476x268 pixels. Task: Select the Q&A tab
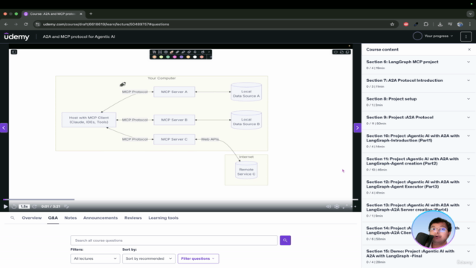(53, 218)
